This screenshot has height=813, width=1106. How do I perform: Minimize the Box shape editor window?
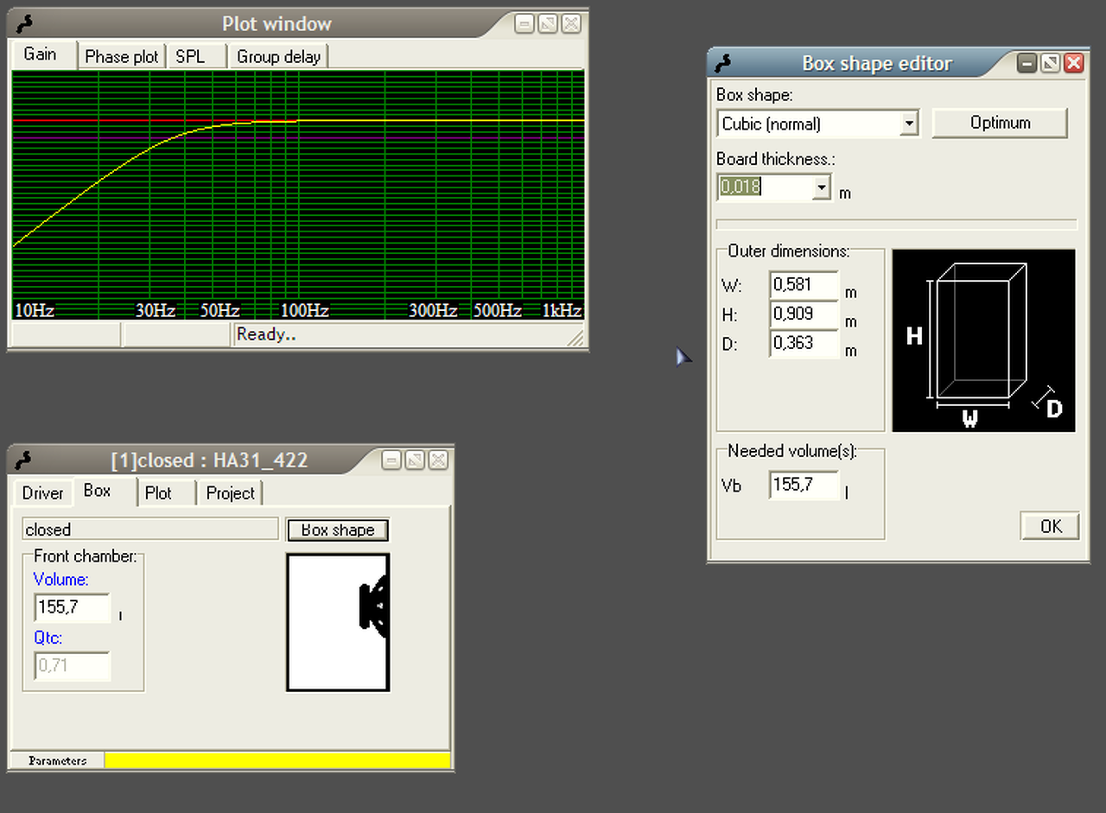click(1027, 63)
